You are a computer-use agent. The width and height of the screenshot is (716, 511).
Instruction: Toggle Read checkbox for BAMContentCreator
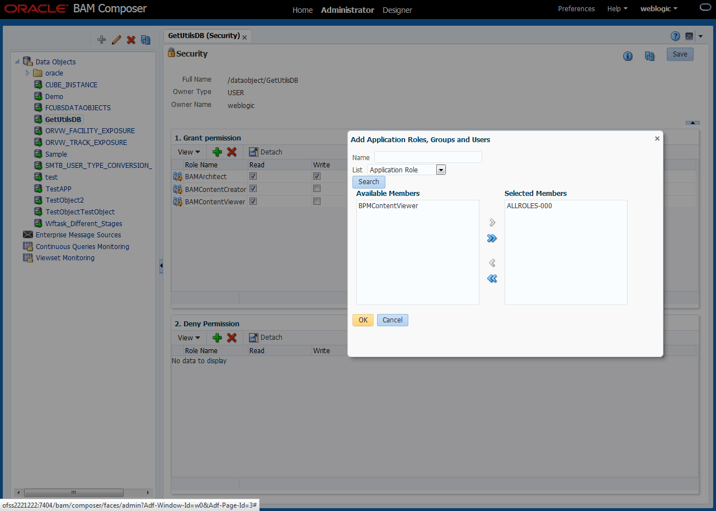tap(253, 189)
